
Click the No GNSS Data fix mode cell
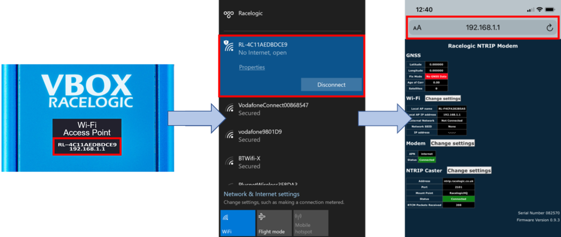click(436, 76)
